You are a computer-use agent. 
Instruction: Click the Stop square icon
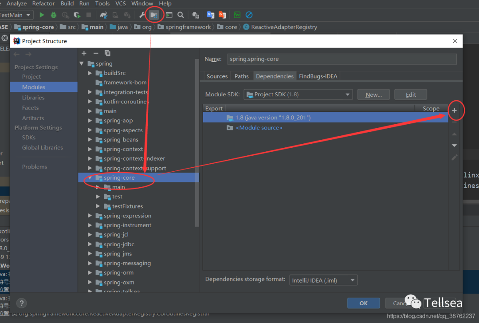[x=89, y=15]
